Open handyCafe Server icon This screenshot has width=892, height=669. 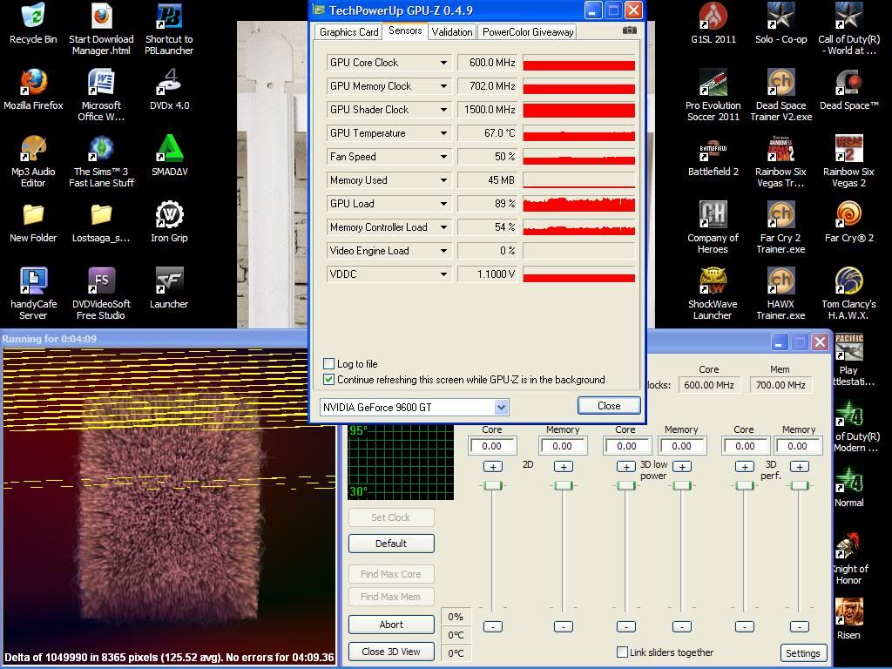click(33, 294)
